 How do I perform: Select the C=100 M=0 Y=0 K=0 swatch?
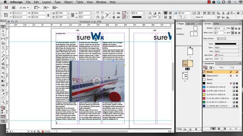coord(221,87)
